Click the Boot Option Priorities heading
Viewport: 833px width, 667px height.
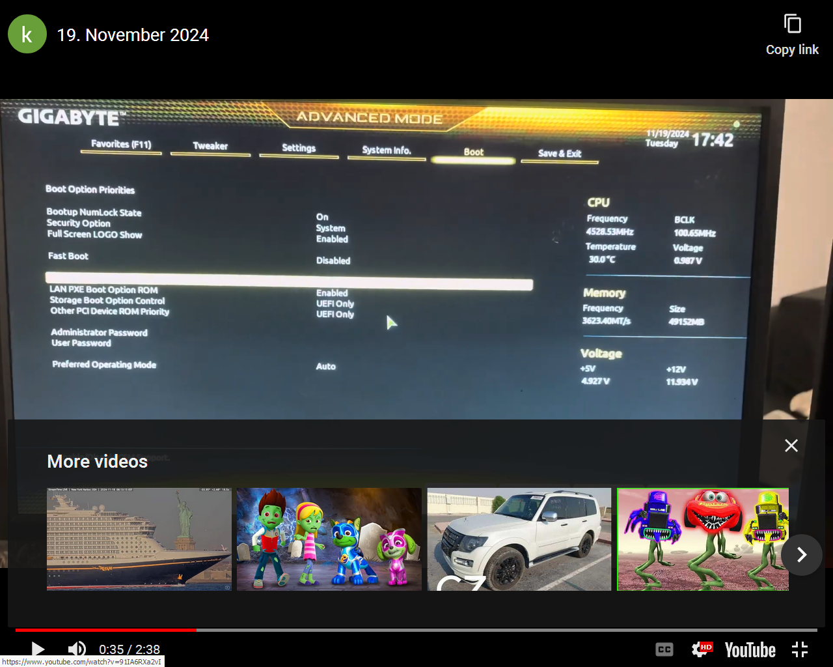pyautogui.click(x=90, y=190)
